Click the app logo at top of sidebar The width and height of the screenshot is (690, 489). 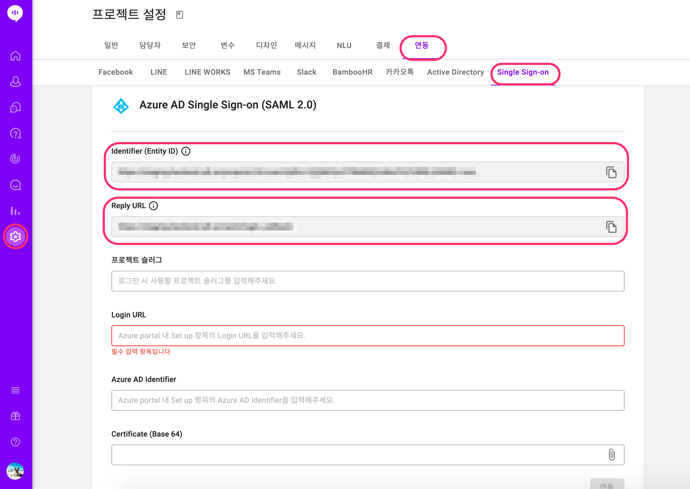[15, 13]
